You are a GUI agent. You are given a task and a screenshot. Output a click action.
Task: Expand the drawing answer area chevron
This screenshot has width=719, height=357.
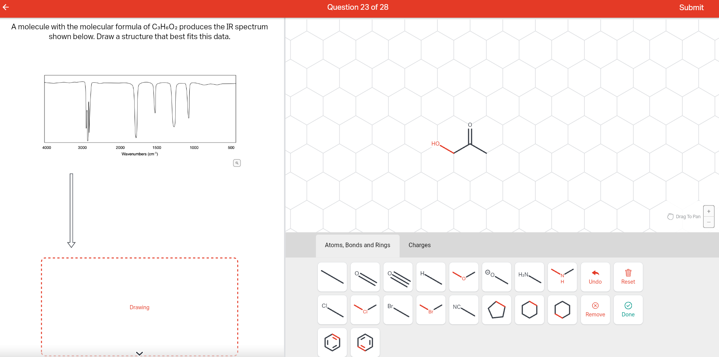pyautogui.click(x=139, y=353)
